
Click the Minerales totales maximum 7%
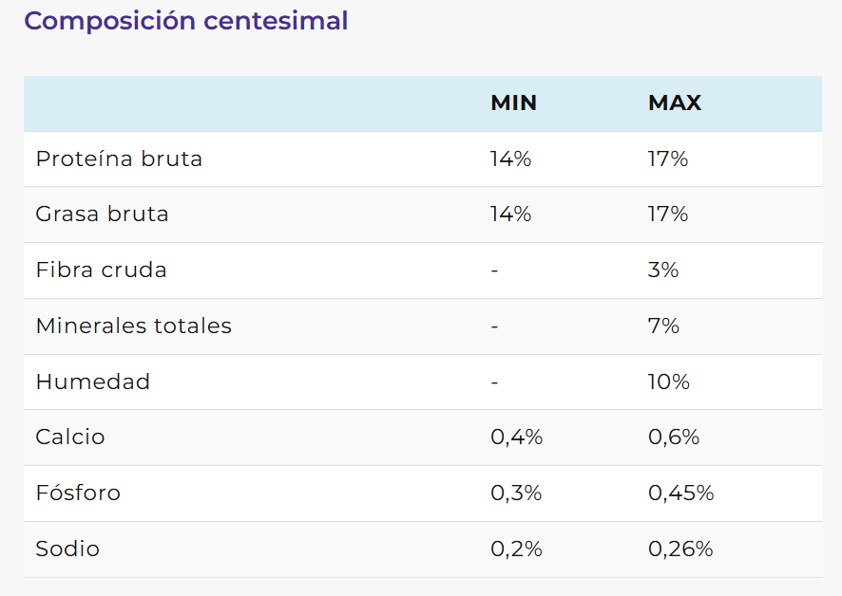[x=663, y=326]
